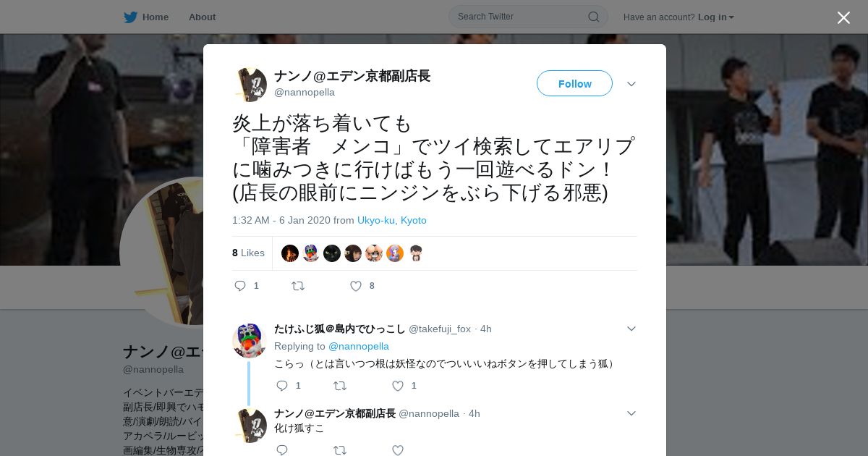868x456 pixels.
Task: View the first liker's avatar thumbnail
Action: pos(290,253)
